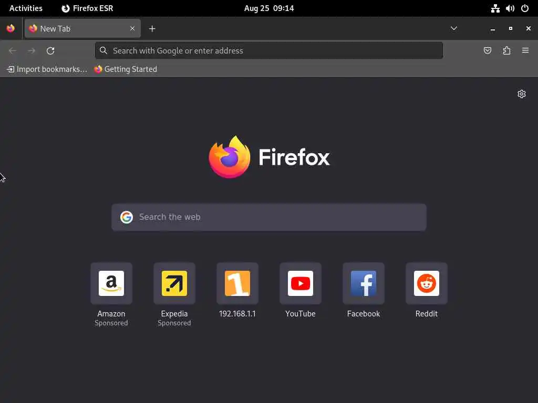Image resolution: width=538 pixels, height=403 pixels.
Task: Open the Firefox View pinned icon
Action: [x=11, y=28]
